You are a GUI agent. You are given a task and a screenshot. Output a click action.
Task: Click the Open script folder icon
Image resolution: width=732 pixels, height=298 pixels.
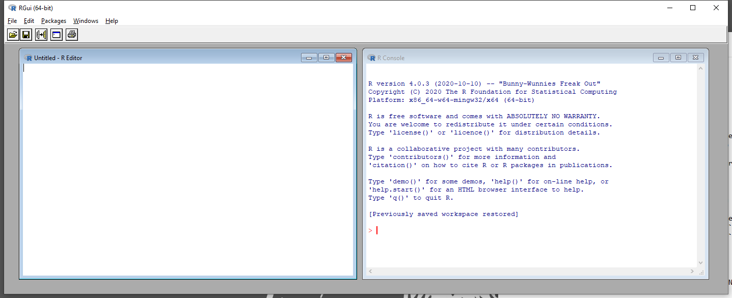tap(13, 35)
